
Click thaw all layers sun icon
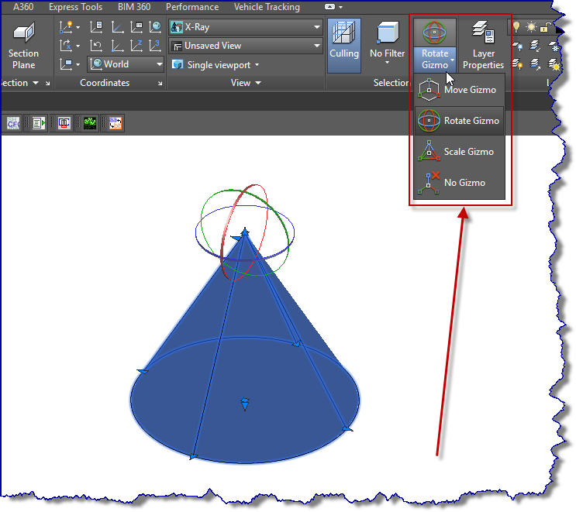[554, 64]
